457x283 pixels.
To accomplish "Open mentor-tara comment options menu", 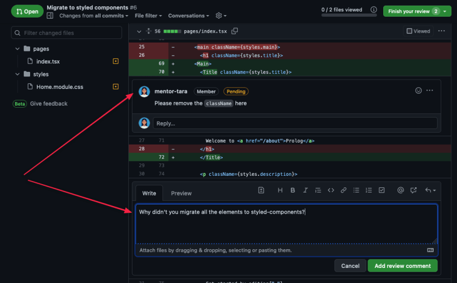I will tap(429, 91).
